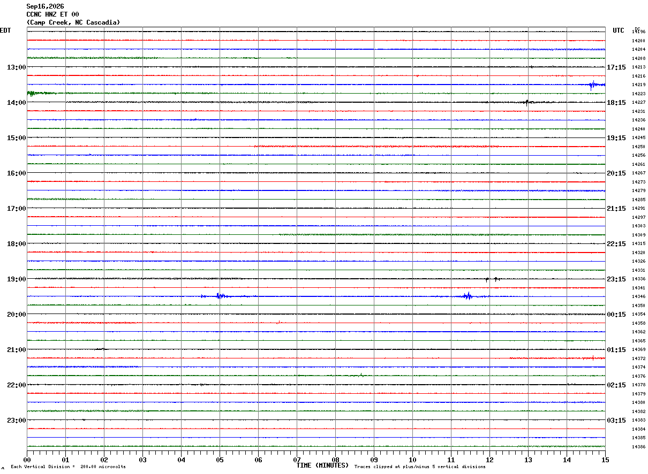This screenshot has width=648, height=474.
Task: Click the 17:15 UTC time label
Action: click(616, 67)
